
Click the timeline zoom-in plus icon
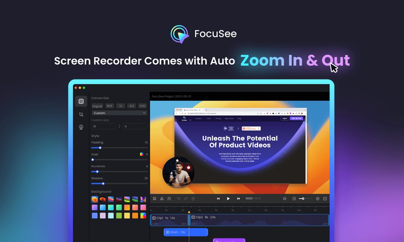(318, 199)
